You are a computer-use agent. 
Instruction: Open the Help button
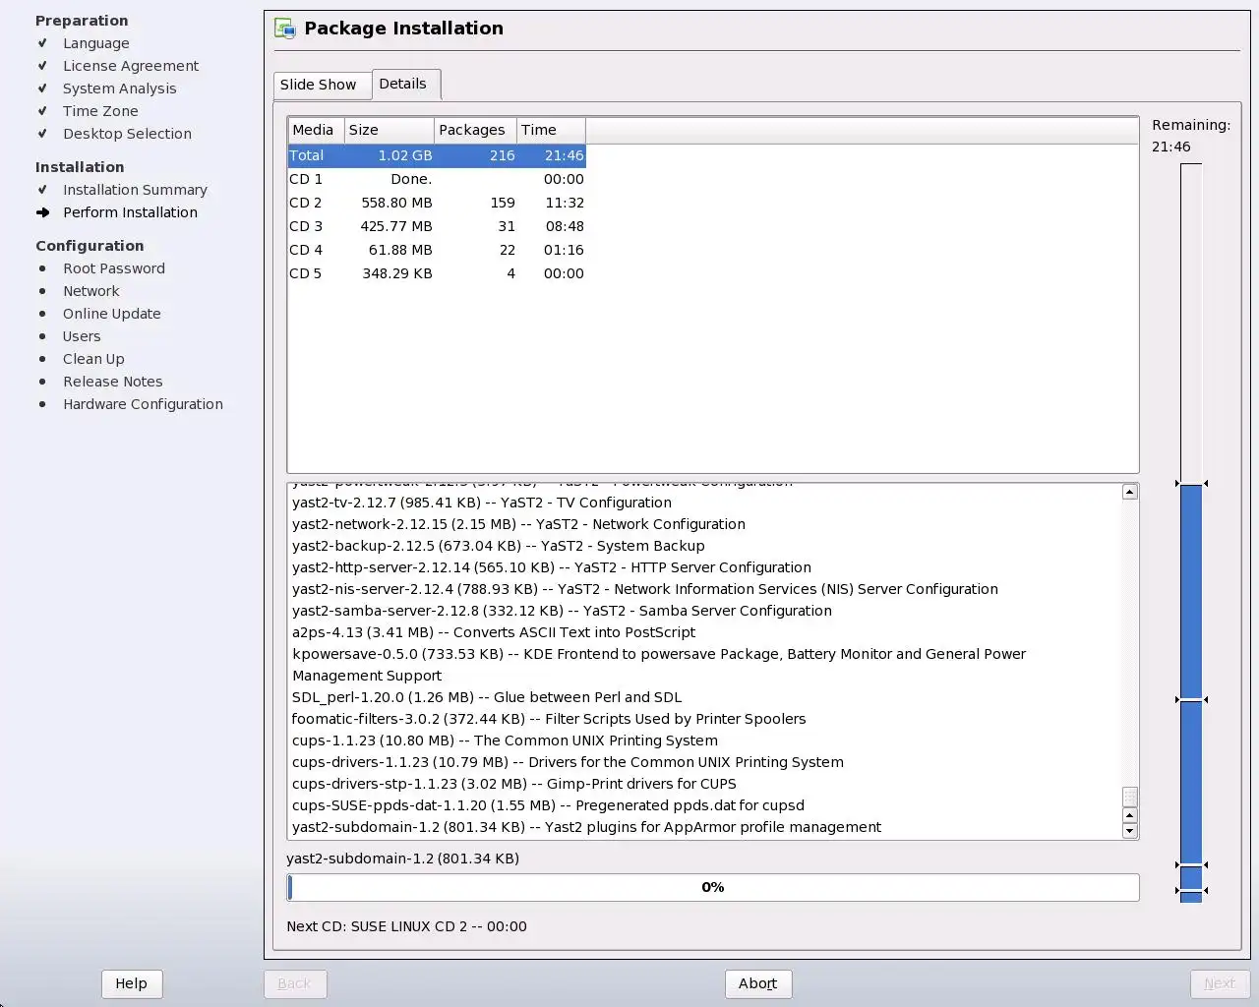coord(132,983)
